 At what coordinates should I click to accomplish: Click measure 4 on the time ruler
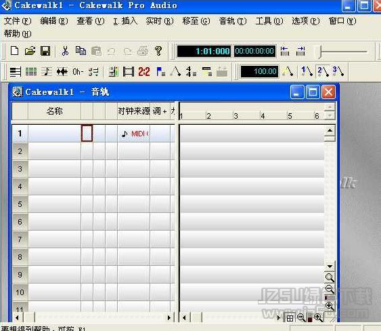263,116
